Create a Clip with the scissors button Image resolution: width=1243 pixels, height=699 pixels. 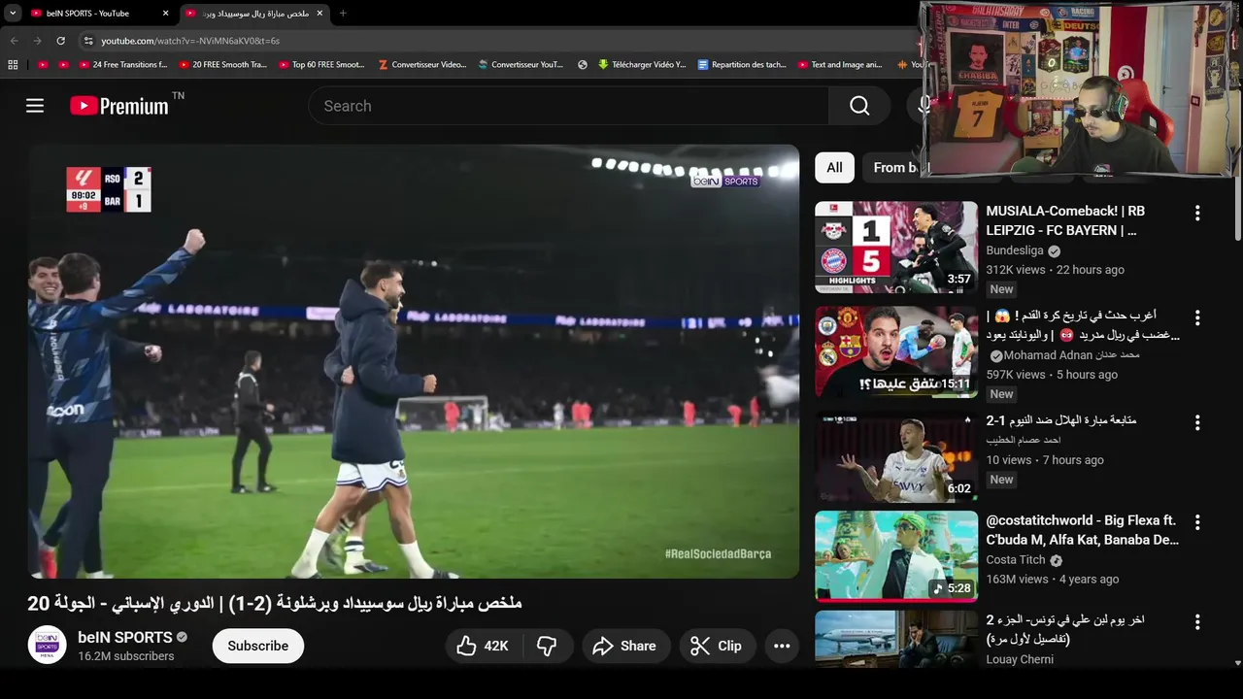717,646
